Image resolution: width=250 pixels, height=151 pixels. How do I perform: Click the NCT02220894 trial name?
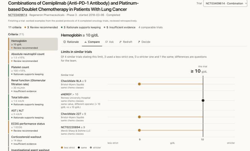(x=70, y=127)
